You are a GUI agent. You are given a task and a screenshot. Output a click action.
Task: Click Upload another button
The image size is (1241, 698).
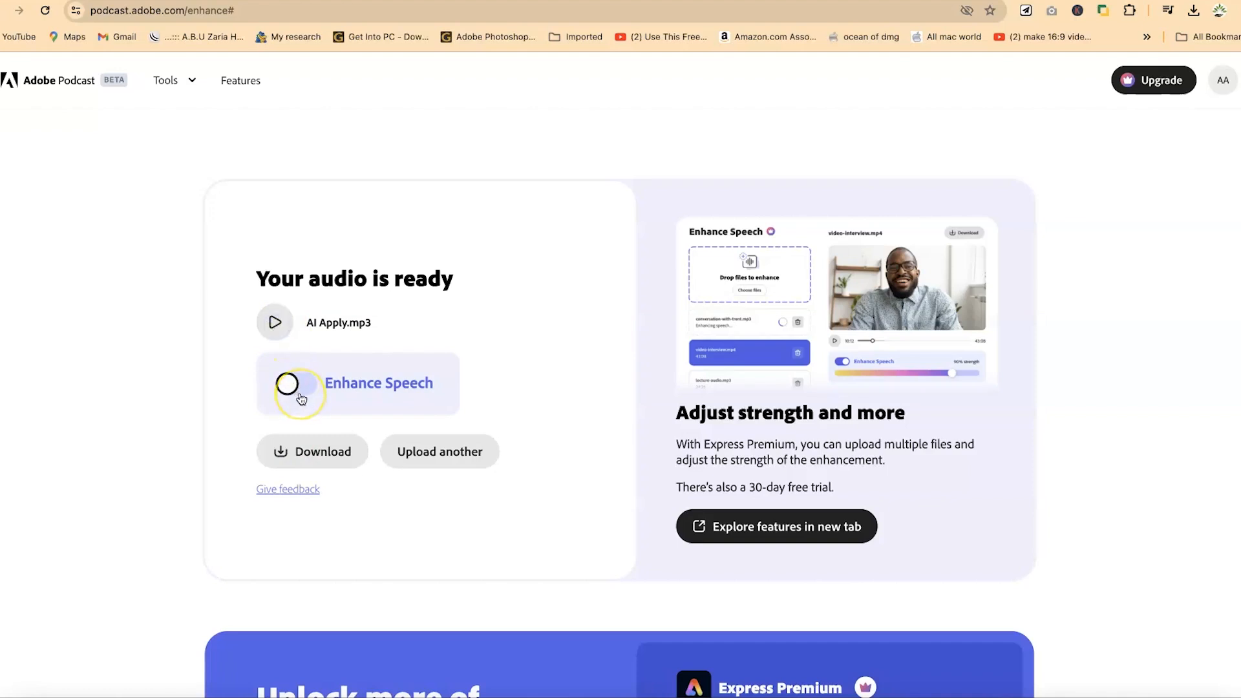click(440, 452)
